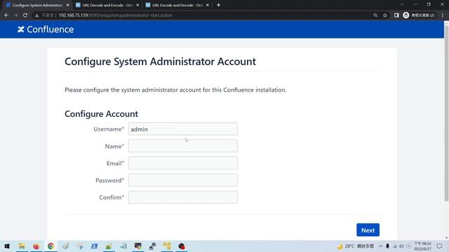Close the URL Encode and Decode tab

pyautogui.click(x=208, y=5)
